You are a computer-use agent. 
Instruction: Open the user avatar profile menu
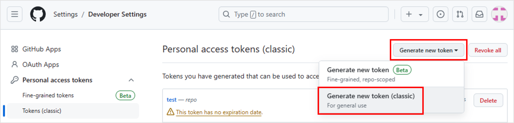pos(499,14)
